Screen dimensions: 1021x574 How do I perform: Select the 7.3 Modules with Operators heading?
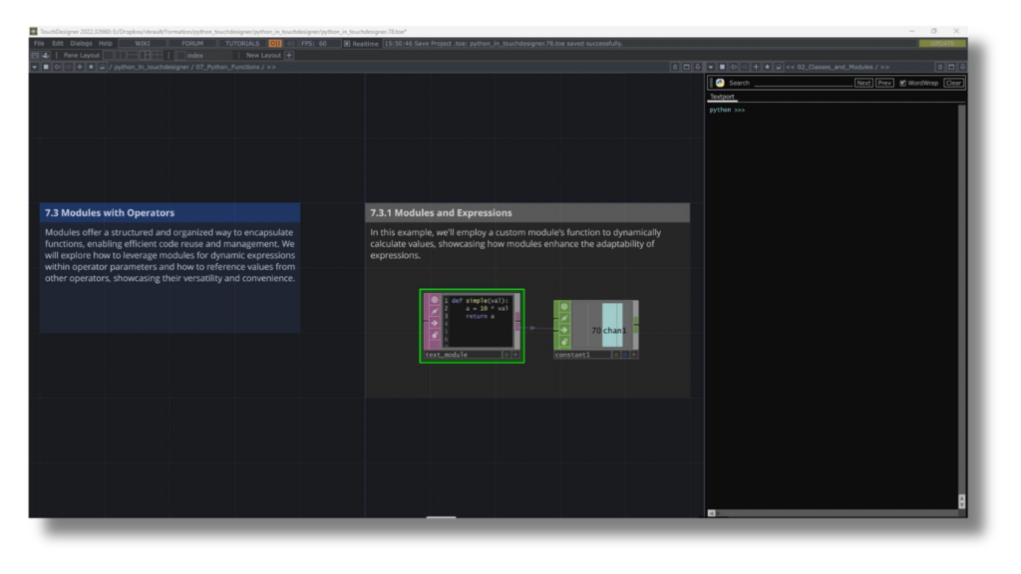point(110,213)
